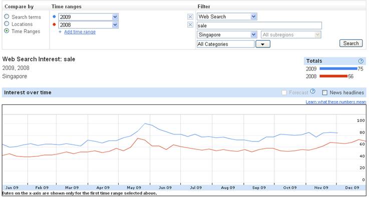Click the Search button
This screenshot has width=369, height=198.
(x=351, y=43)
